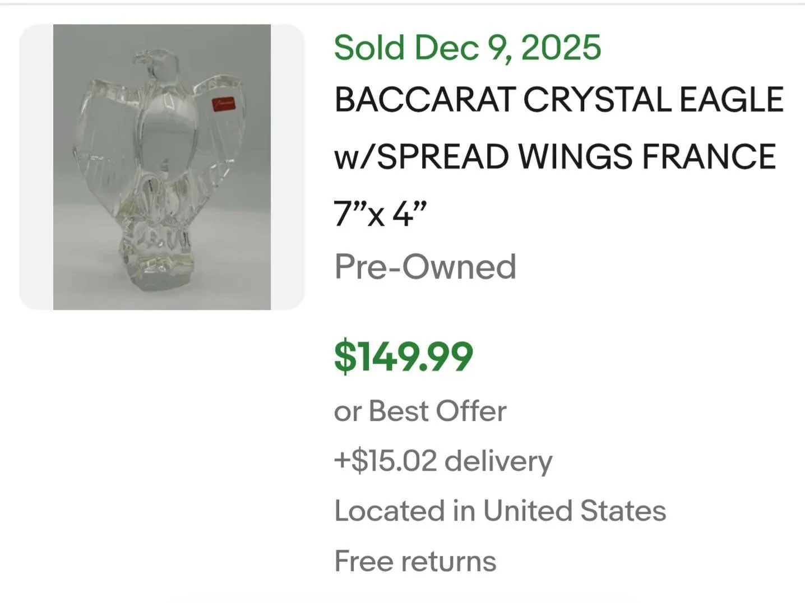Click the $149.99 sold price
Viewport: 805px width, 603px height.
(403, 356)
